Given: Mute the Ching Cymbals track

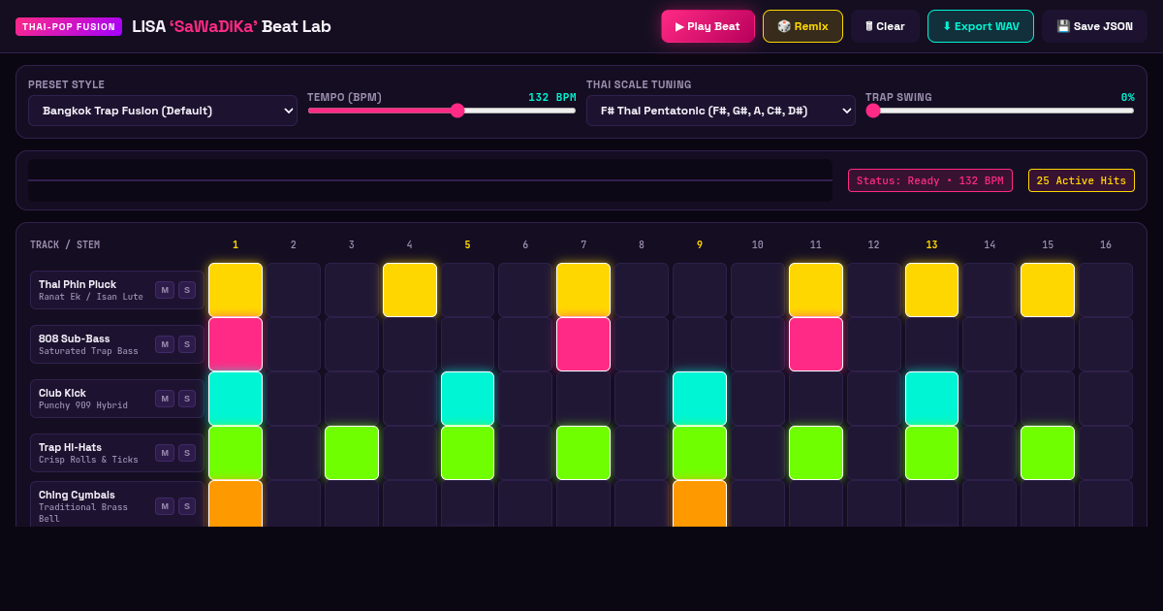Looking at the screenshot, I should coord(165,506).
